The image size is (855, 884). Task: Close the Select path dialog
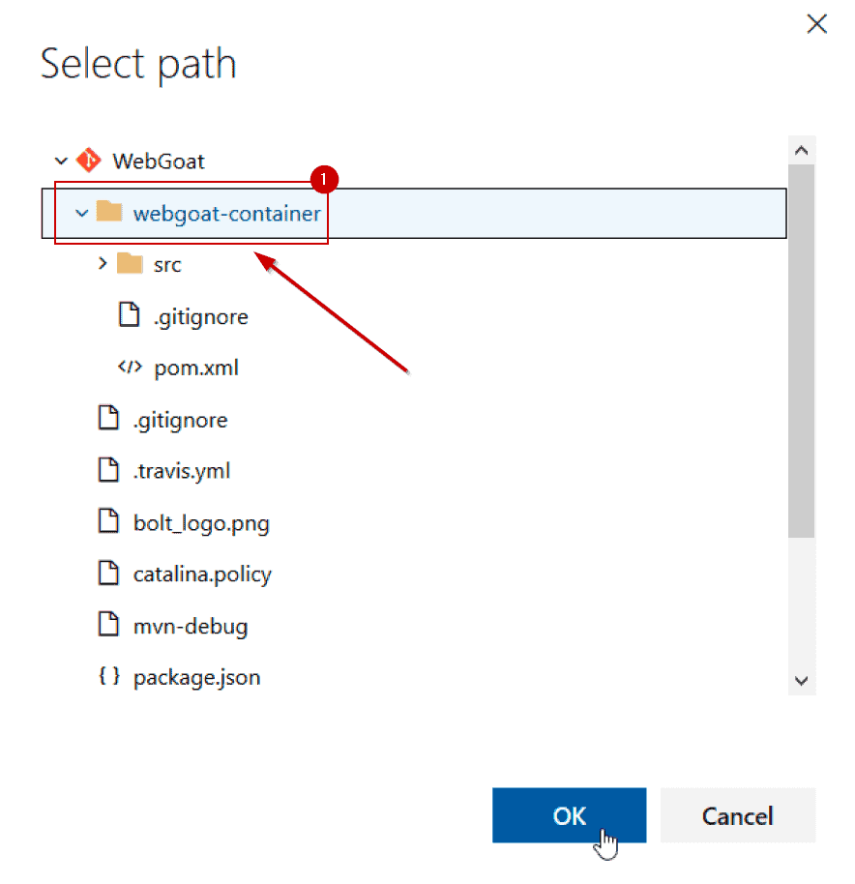817,24
